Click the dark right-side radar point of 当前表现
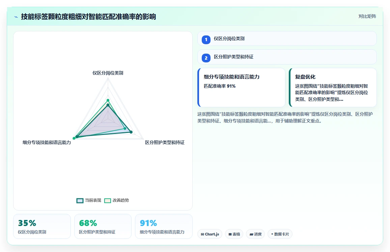 coord(131,132)
